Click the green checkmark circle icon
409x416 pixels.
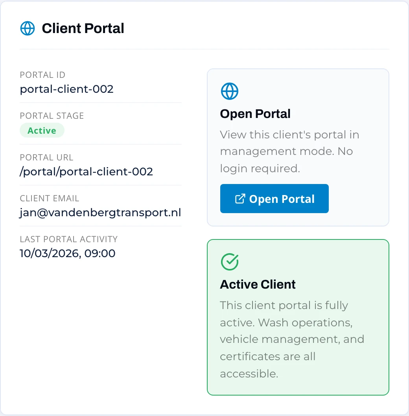pyautogui.click(x=230, y=262)
